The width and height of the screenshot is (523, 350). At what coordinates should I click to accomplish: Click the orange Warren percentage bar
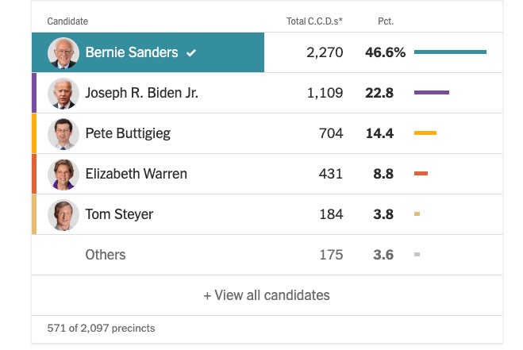(x=421, y=174)
